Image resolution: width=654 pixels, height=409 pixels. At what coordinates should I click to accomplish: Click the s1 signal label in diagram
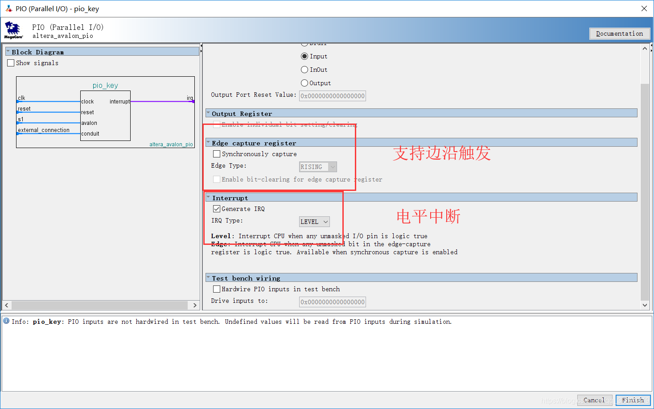tap(21, 119)
